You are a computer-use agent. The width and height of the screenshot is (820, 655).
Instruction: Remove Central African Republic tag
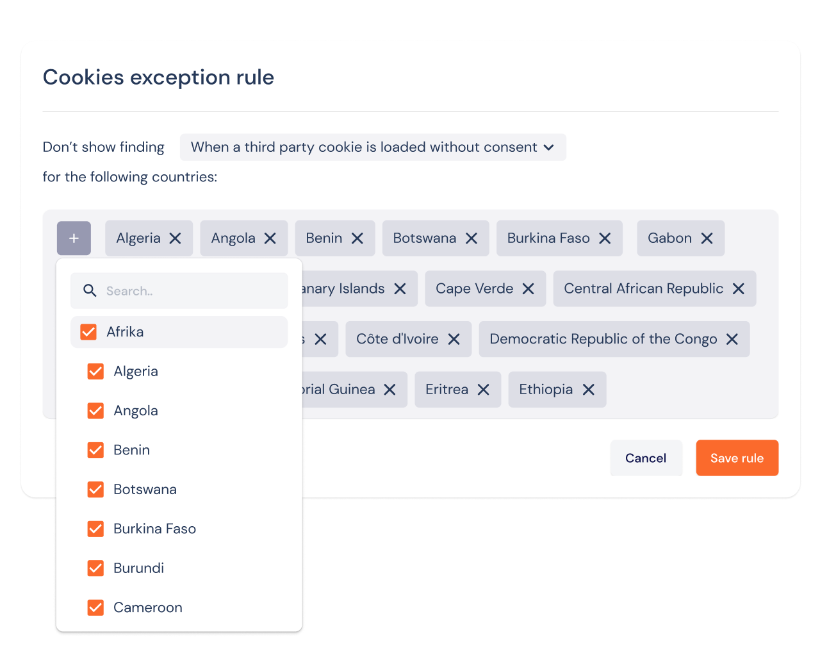738,289
